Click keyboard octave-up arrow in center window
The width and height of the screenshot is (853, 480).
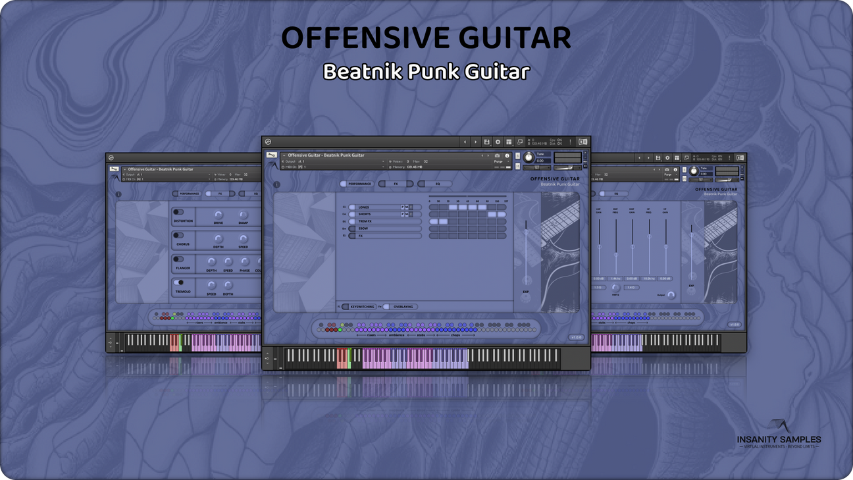pyautogui.click(x=267, y=353)
